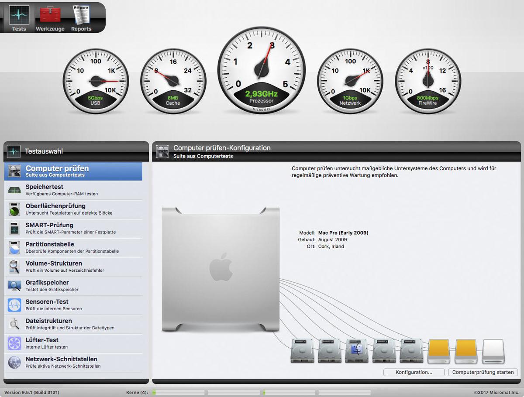
Task: Select the Partitionstabelle test row
Action: (x=73, y=248)
